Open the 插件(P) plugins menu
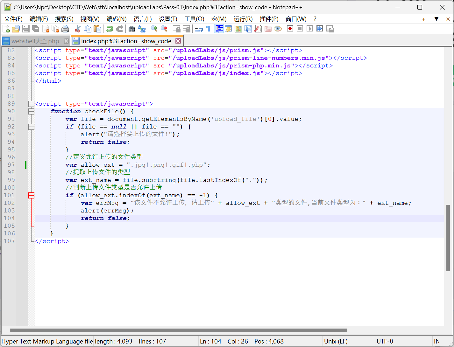This screenshot has width=454, height=347. (269, 19)
